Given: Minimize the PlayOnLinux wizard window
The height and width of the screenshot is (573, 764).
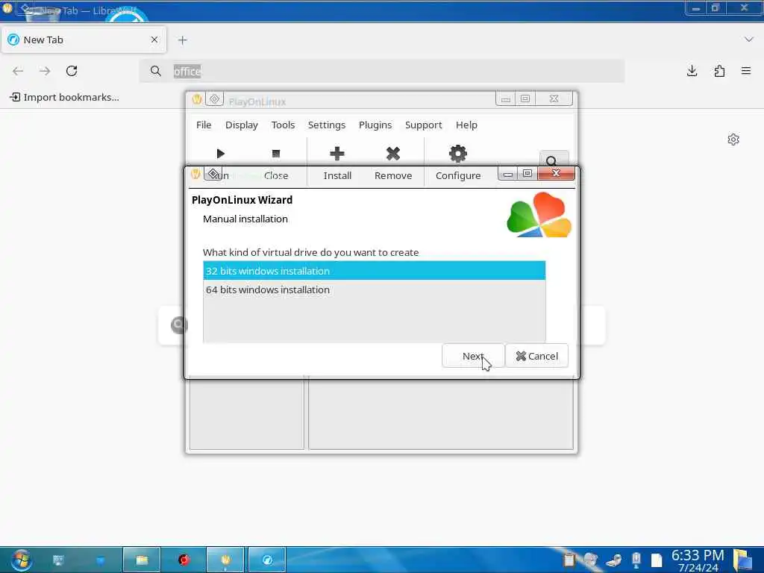Looking at the screenshot, I should [x=507, y=174].
